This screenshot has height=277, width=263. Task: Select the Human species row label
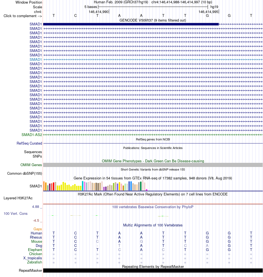37,233
